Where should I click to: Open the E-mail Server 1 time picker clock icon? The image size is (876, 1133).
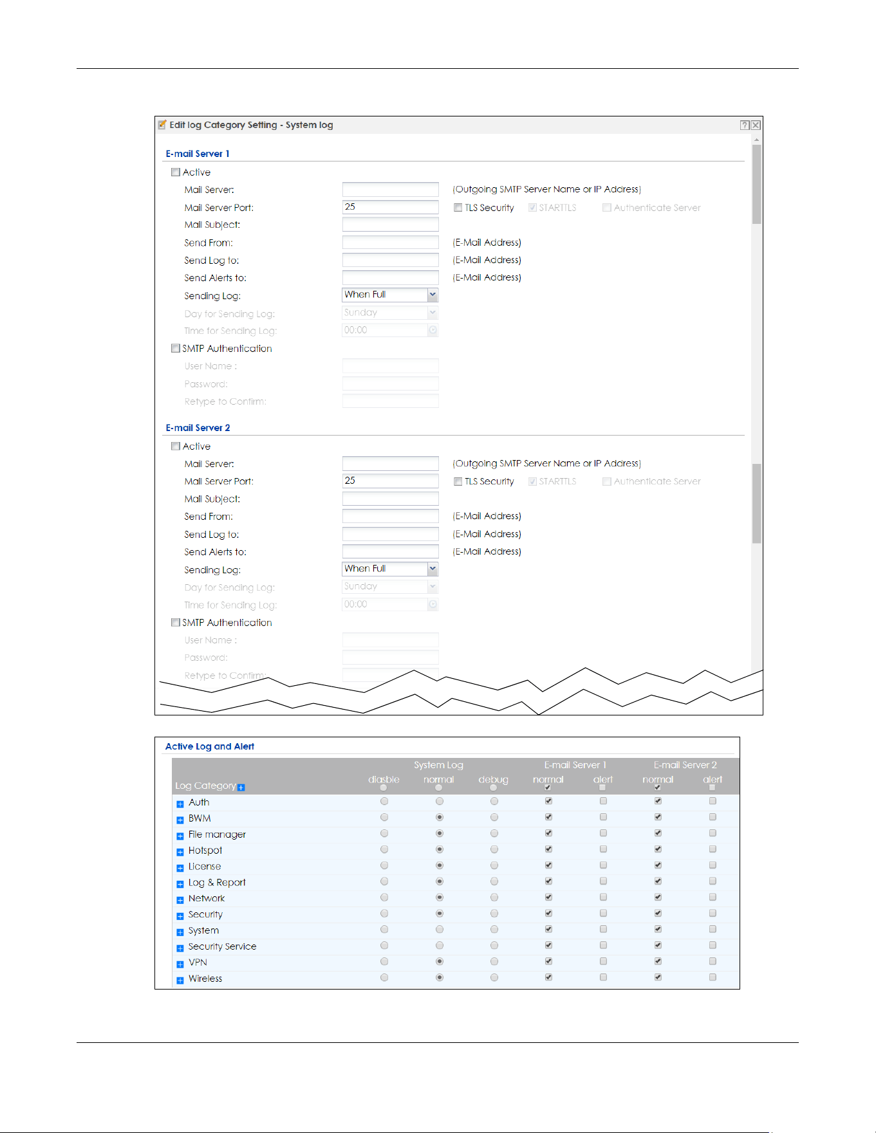433,330
